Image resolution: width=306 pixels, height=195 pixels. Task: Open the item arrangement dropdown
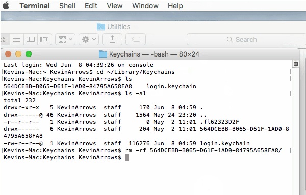[65, 39]
